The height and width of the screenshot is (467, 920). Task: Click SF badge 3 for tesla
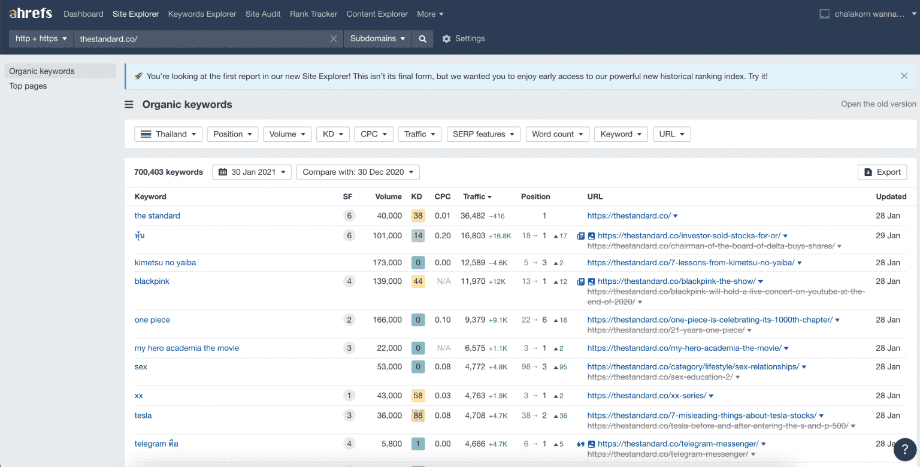[349, 416]
